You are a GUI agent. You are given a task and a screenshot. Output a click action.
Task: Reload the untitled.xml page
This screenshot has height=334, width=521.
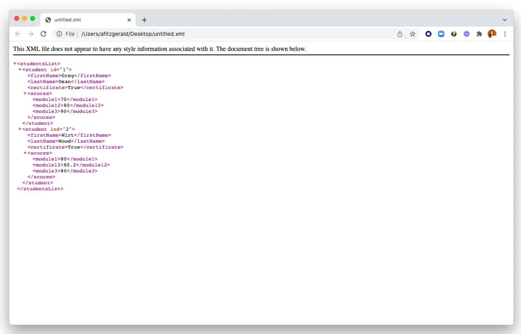pos(43,34)
